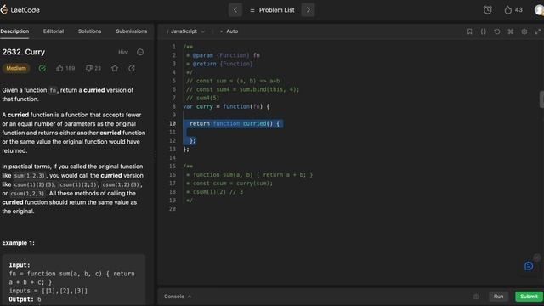Click the icon left of Run
This screenshot has width=544, height=306.
pos(476,297)
